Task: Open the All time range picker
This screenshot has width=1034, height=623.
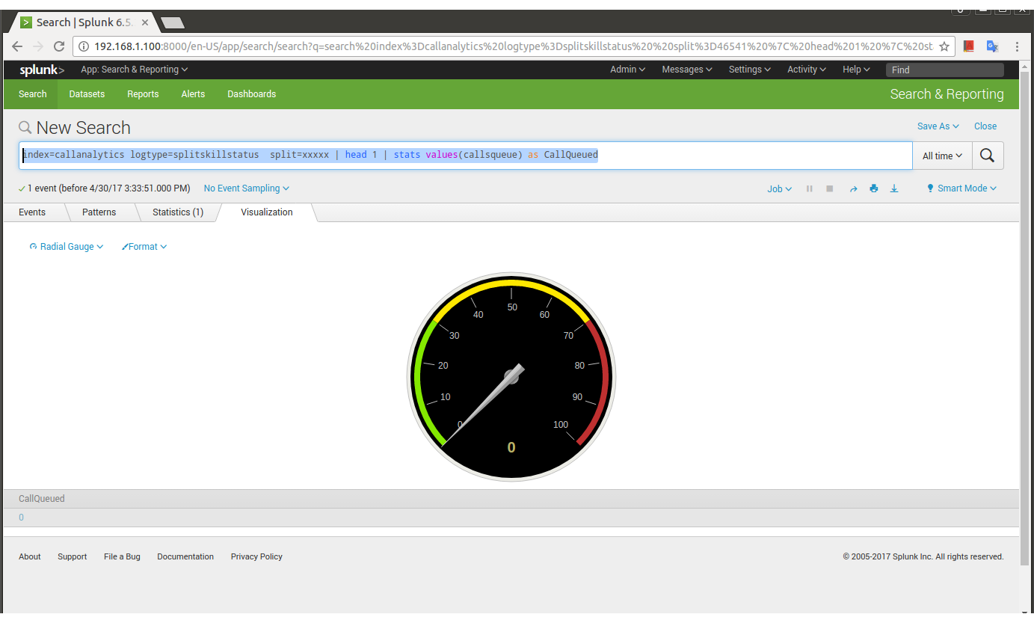Action: [x=942, y=156]
